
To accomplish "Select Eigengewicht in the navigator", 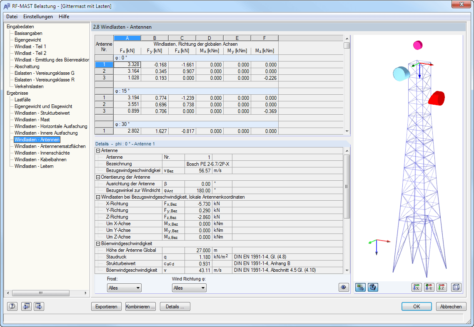I will (x=28, y=40).
